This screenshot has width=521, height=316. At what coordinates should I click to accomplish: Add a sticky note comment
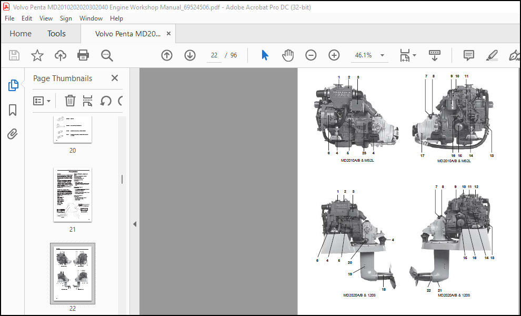[x=469, y=55]
